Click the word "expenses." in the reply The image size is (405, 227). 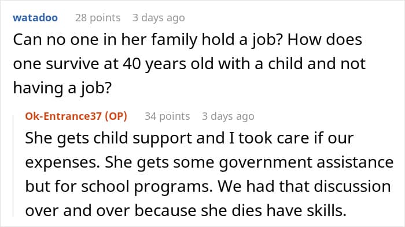click(x=62, y=163)
